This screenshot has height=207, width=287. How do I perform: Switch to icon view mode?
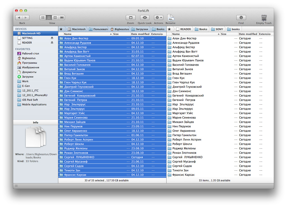(x=43, y=18)
